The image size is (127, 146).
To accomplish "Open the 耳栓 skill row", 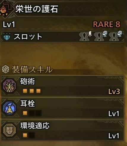I will click(62, 108).
